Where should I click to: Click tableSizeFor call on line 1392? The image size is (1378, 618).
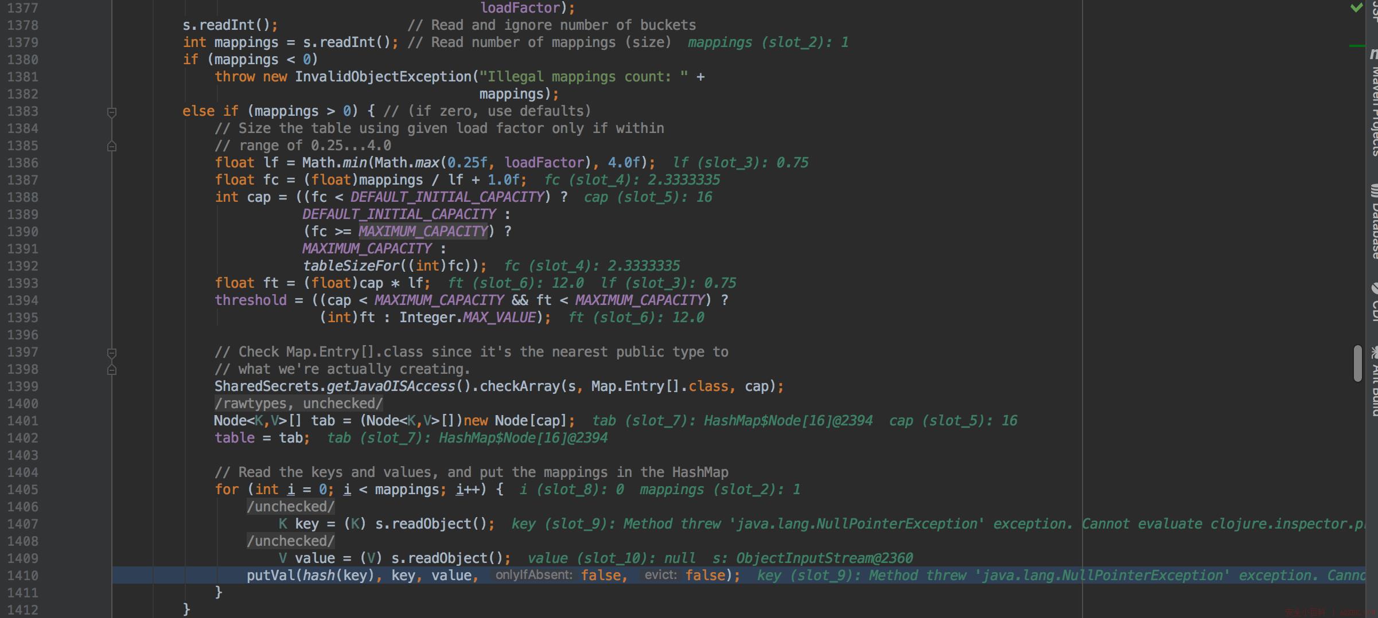tap(351, 266)
